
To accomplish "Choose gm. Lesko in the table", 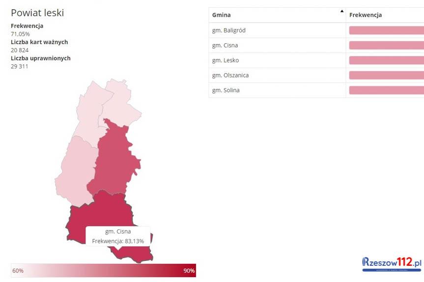I will (x=226, y=60).
